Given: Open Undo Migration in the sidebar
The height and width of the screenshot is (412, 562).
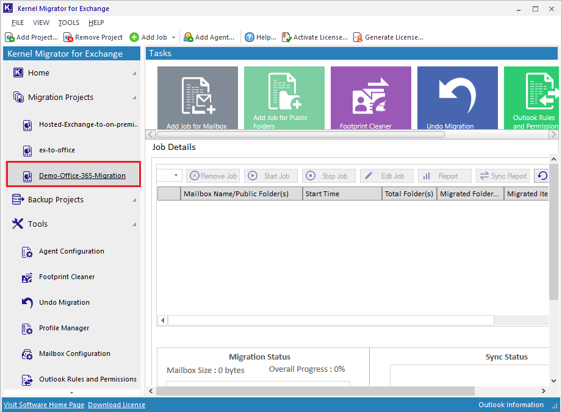Looking at the screenshot, I should point(64,302).
